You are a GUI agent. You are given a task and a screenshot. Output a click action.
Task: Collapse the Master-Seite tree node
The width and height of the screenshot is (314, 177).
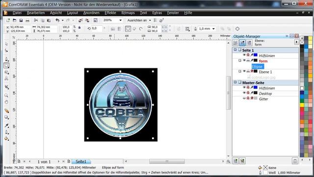click(235, 82)
